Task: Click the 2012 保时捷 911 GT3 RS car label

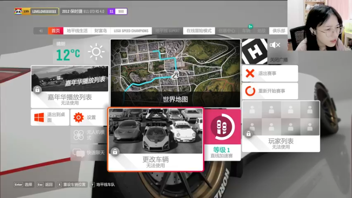Action: click(x=83, y=11)
